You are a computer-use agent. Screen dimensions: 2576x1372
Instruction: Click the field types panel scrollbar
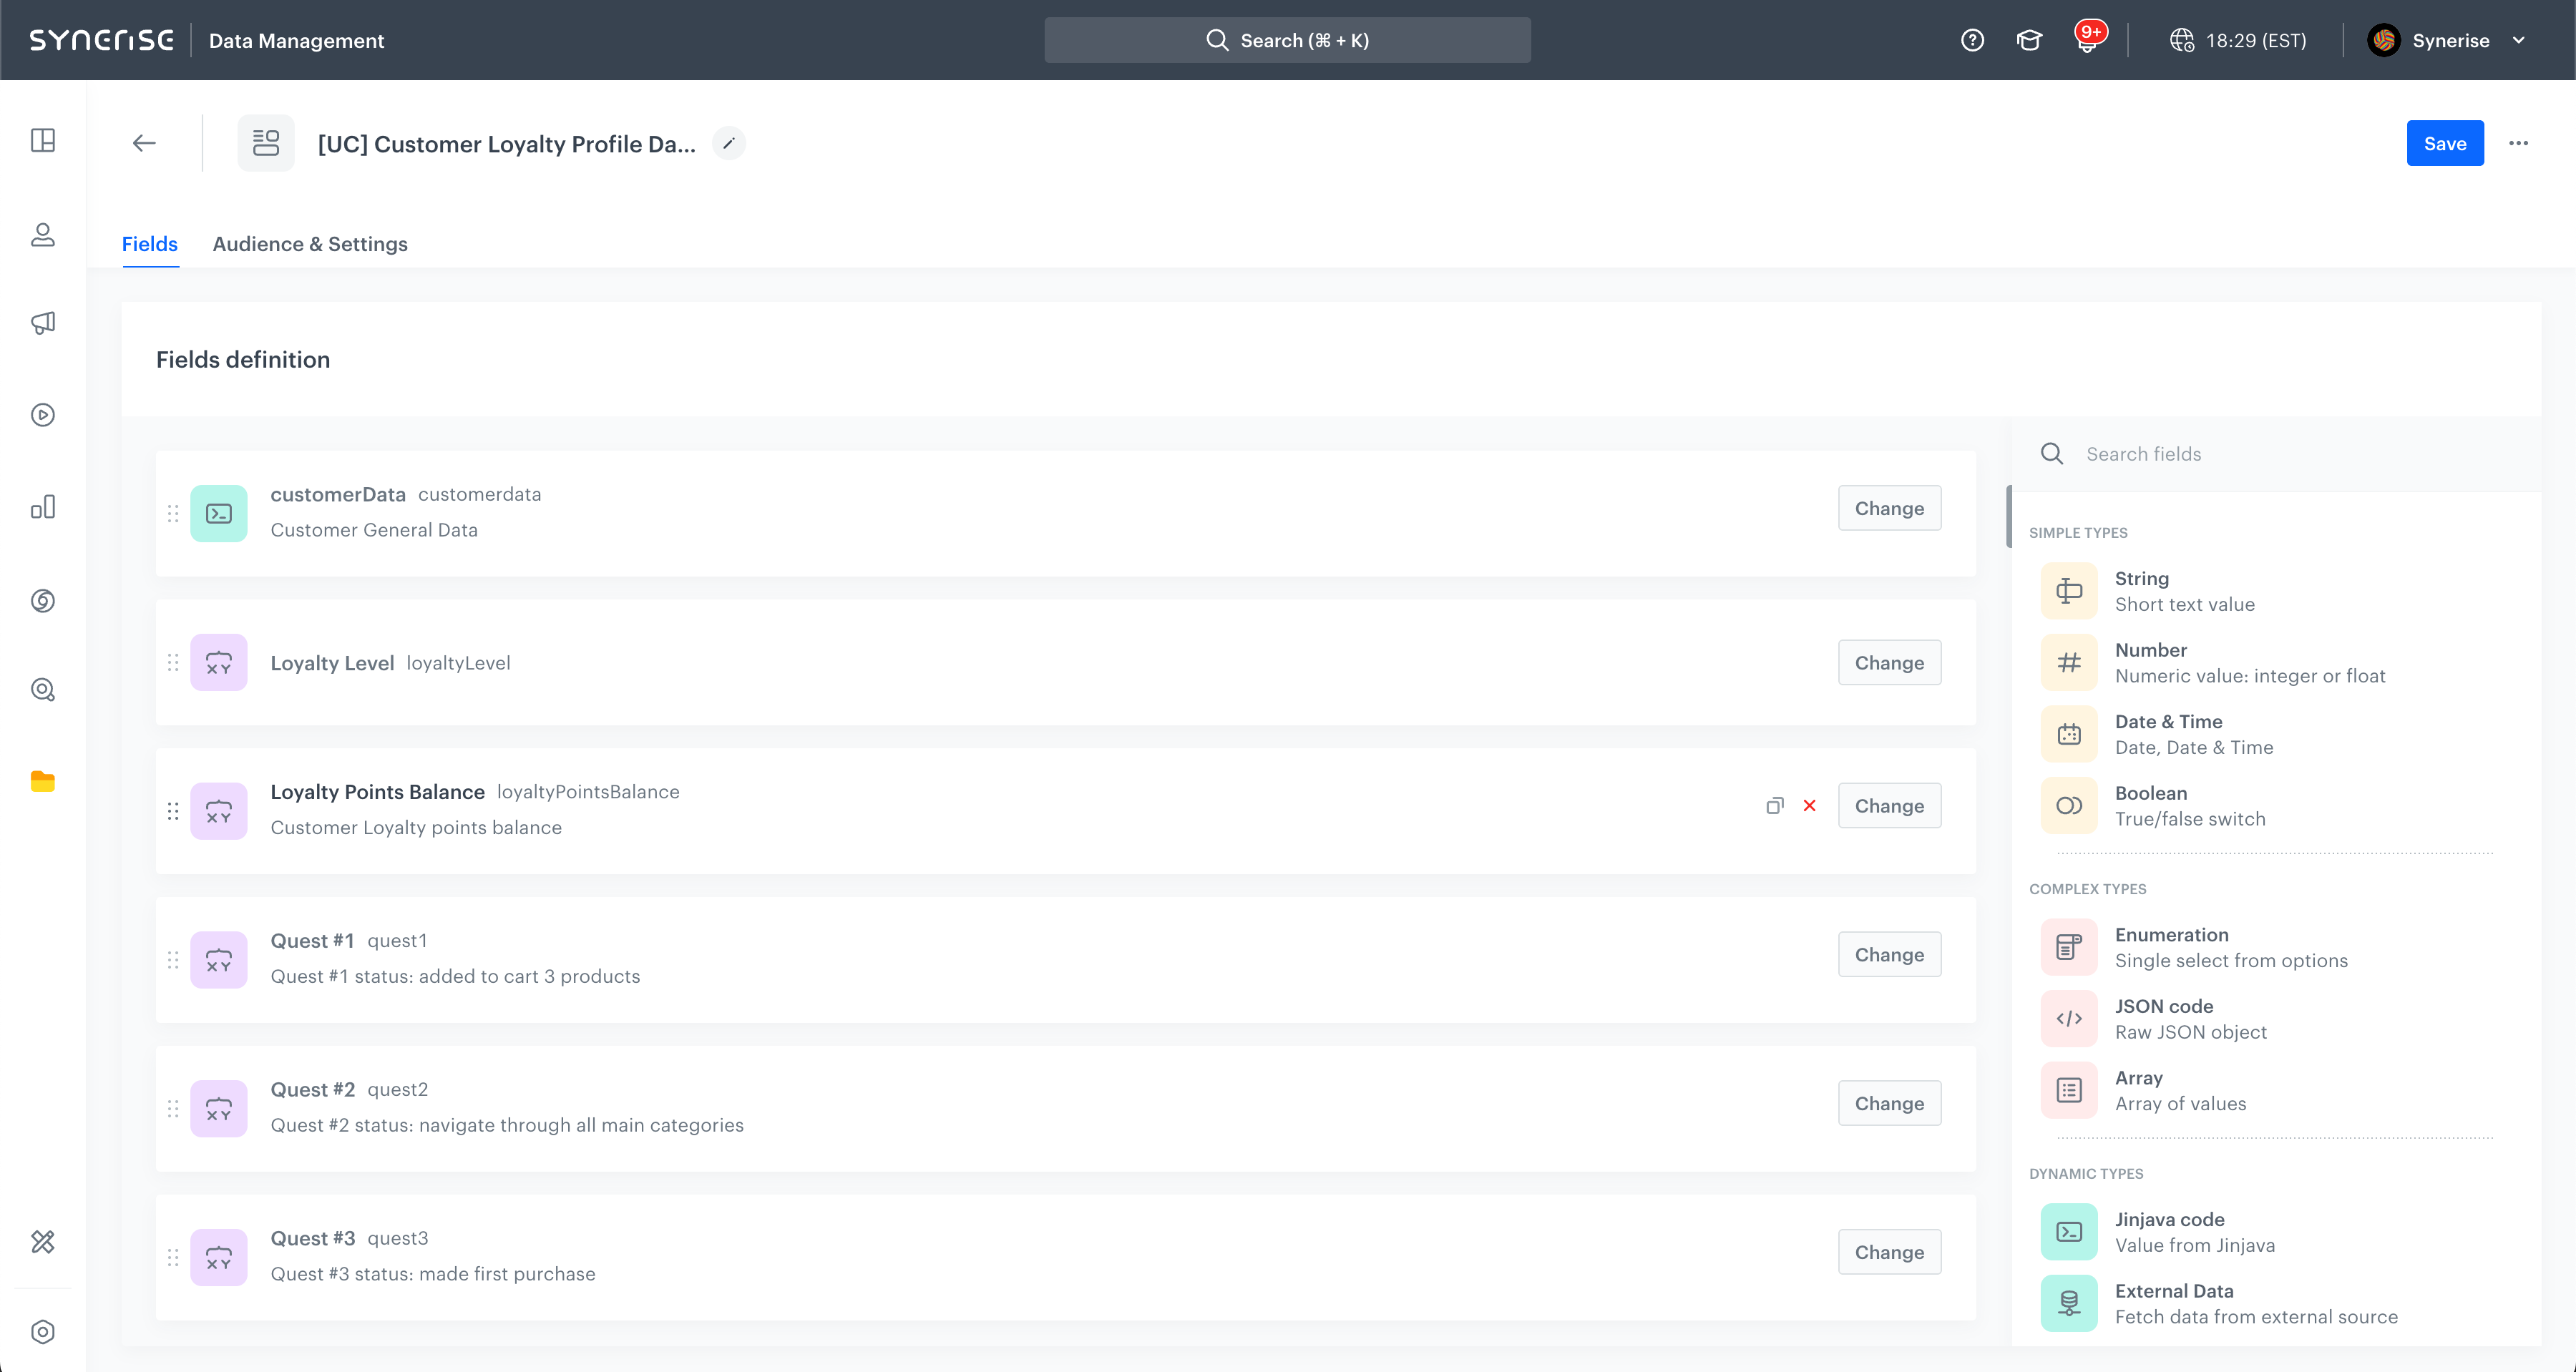pyautogui.click(x=2009, y=516)
